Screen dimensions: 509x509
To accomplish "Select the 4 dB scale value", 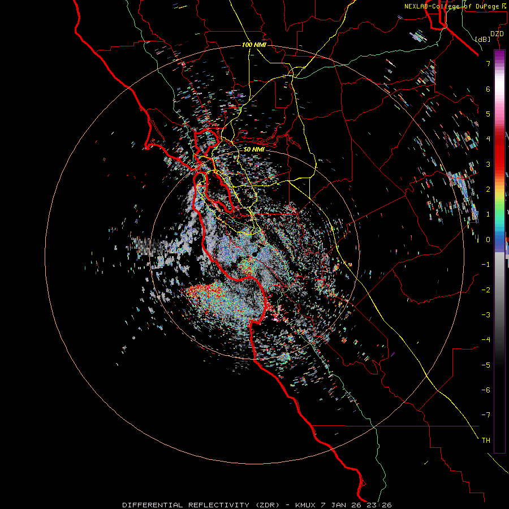I will point(488,139).
